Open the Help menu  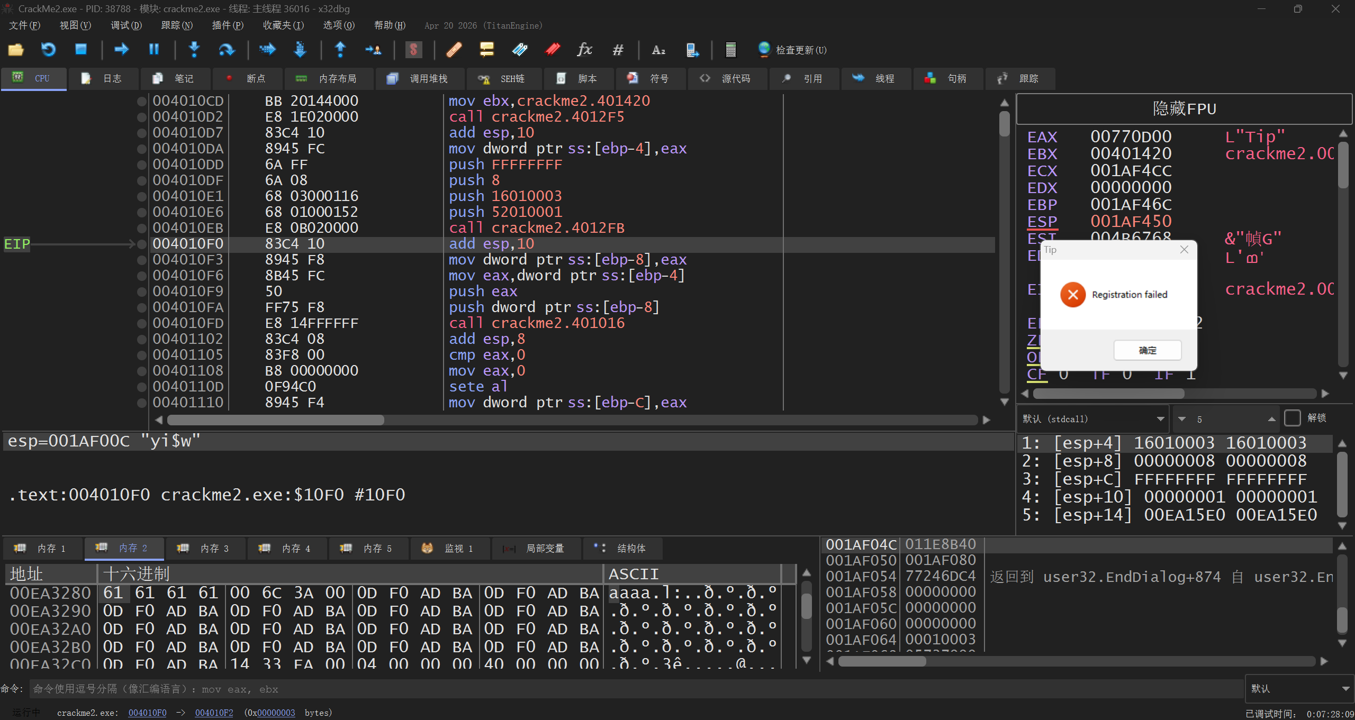(x=390, y=25)
